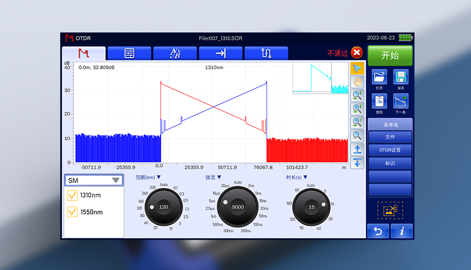This screenshot has height=270, width=471.
Task: Open the OTDR设置 settings button
Action: pyautogui.click(x=390, y=150)
